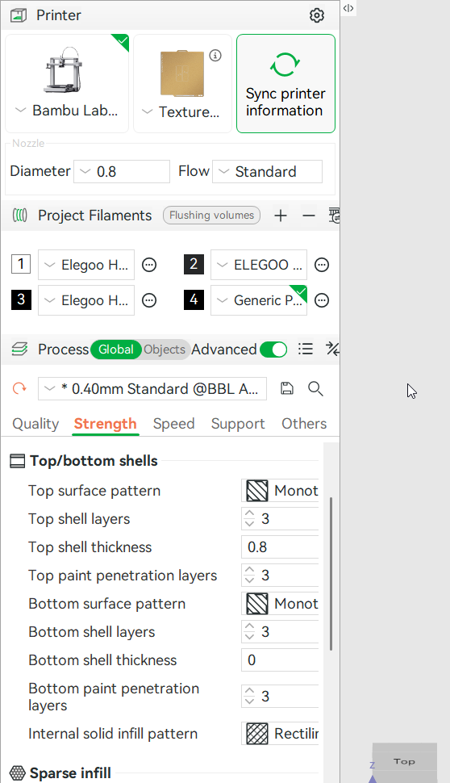Open the setting list icon beside Advanced
The image size is (450, 783).
[x=306, y=349]
